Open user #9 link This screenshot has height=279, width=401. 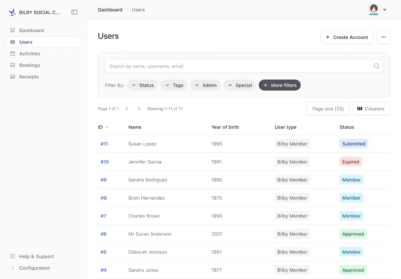104,180
